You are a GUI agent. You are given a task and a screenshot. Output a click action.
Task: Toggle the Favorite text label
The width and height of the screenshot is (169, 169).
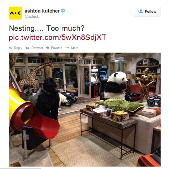pyautogui.click(x=57, y=48)
